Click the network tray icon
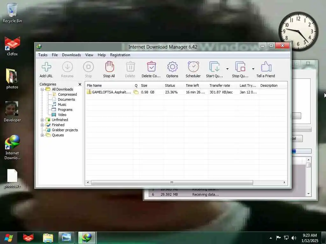 (286, 238)
